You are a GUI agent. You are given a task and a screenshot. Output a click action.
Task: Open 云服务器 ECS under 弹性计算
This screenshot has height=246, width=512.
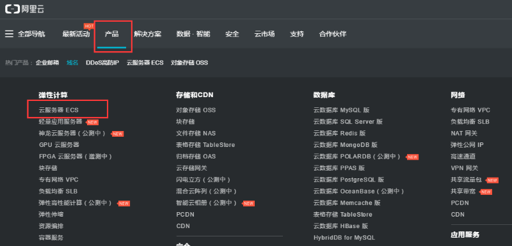59,110
